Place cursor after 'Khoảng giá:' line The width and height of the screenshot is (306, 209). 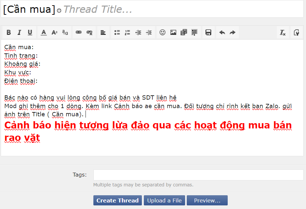click(x=41, y=64)
